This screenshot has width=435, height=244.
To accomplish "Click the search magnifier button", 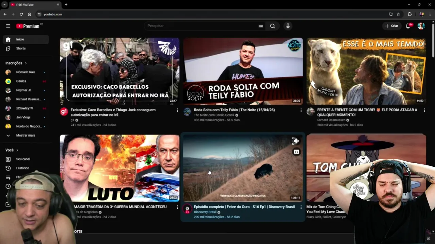I will (x=273, y=26).
